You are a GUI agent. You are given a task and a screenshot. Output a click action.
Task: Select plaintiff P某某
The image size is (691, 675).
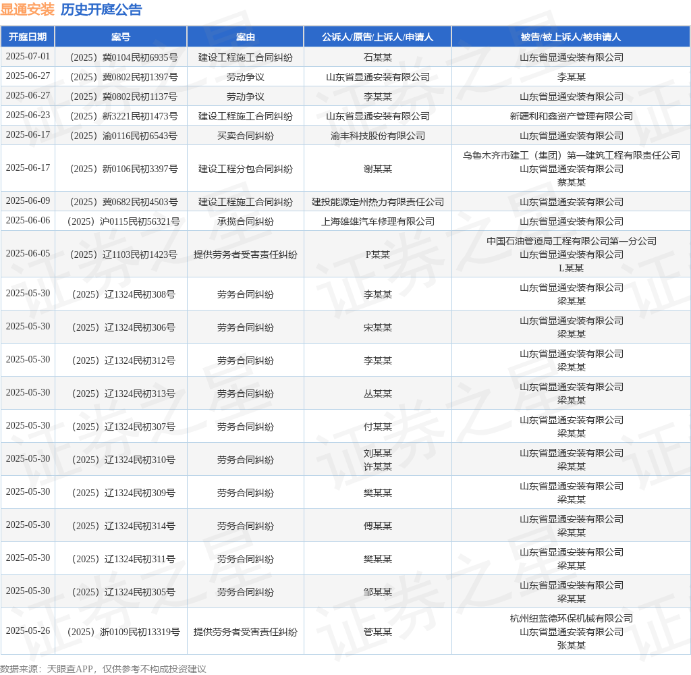(378, 255)
